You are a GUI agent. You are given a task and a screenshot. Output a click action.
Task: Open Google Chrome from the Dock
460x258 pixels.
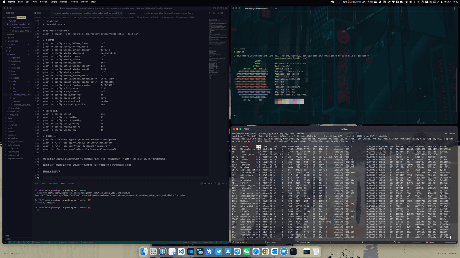(265, 252)
